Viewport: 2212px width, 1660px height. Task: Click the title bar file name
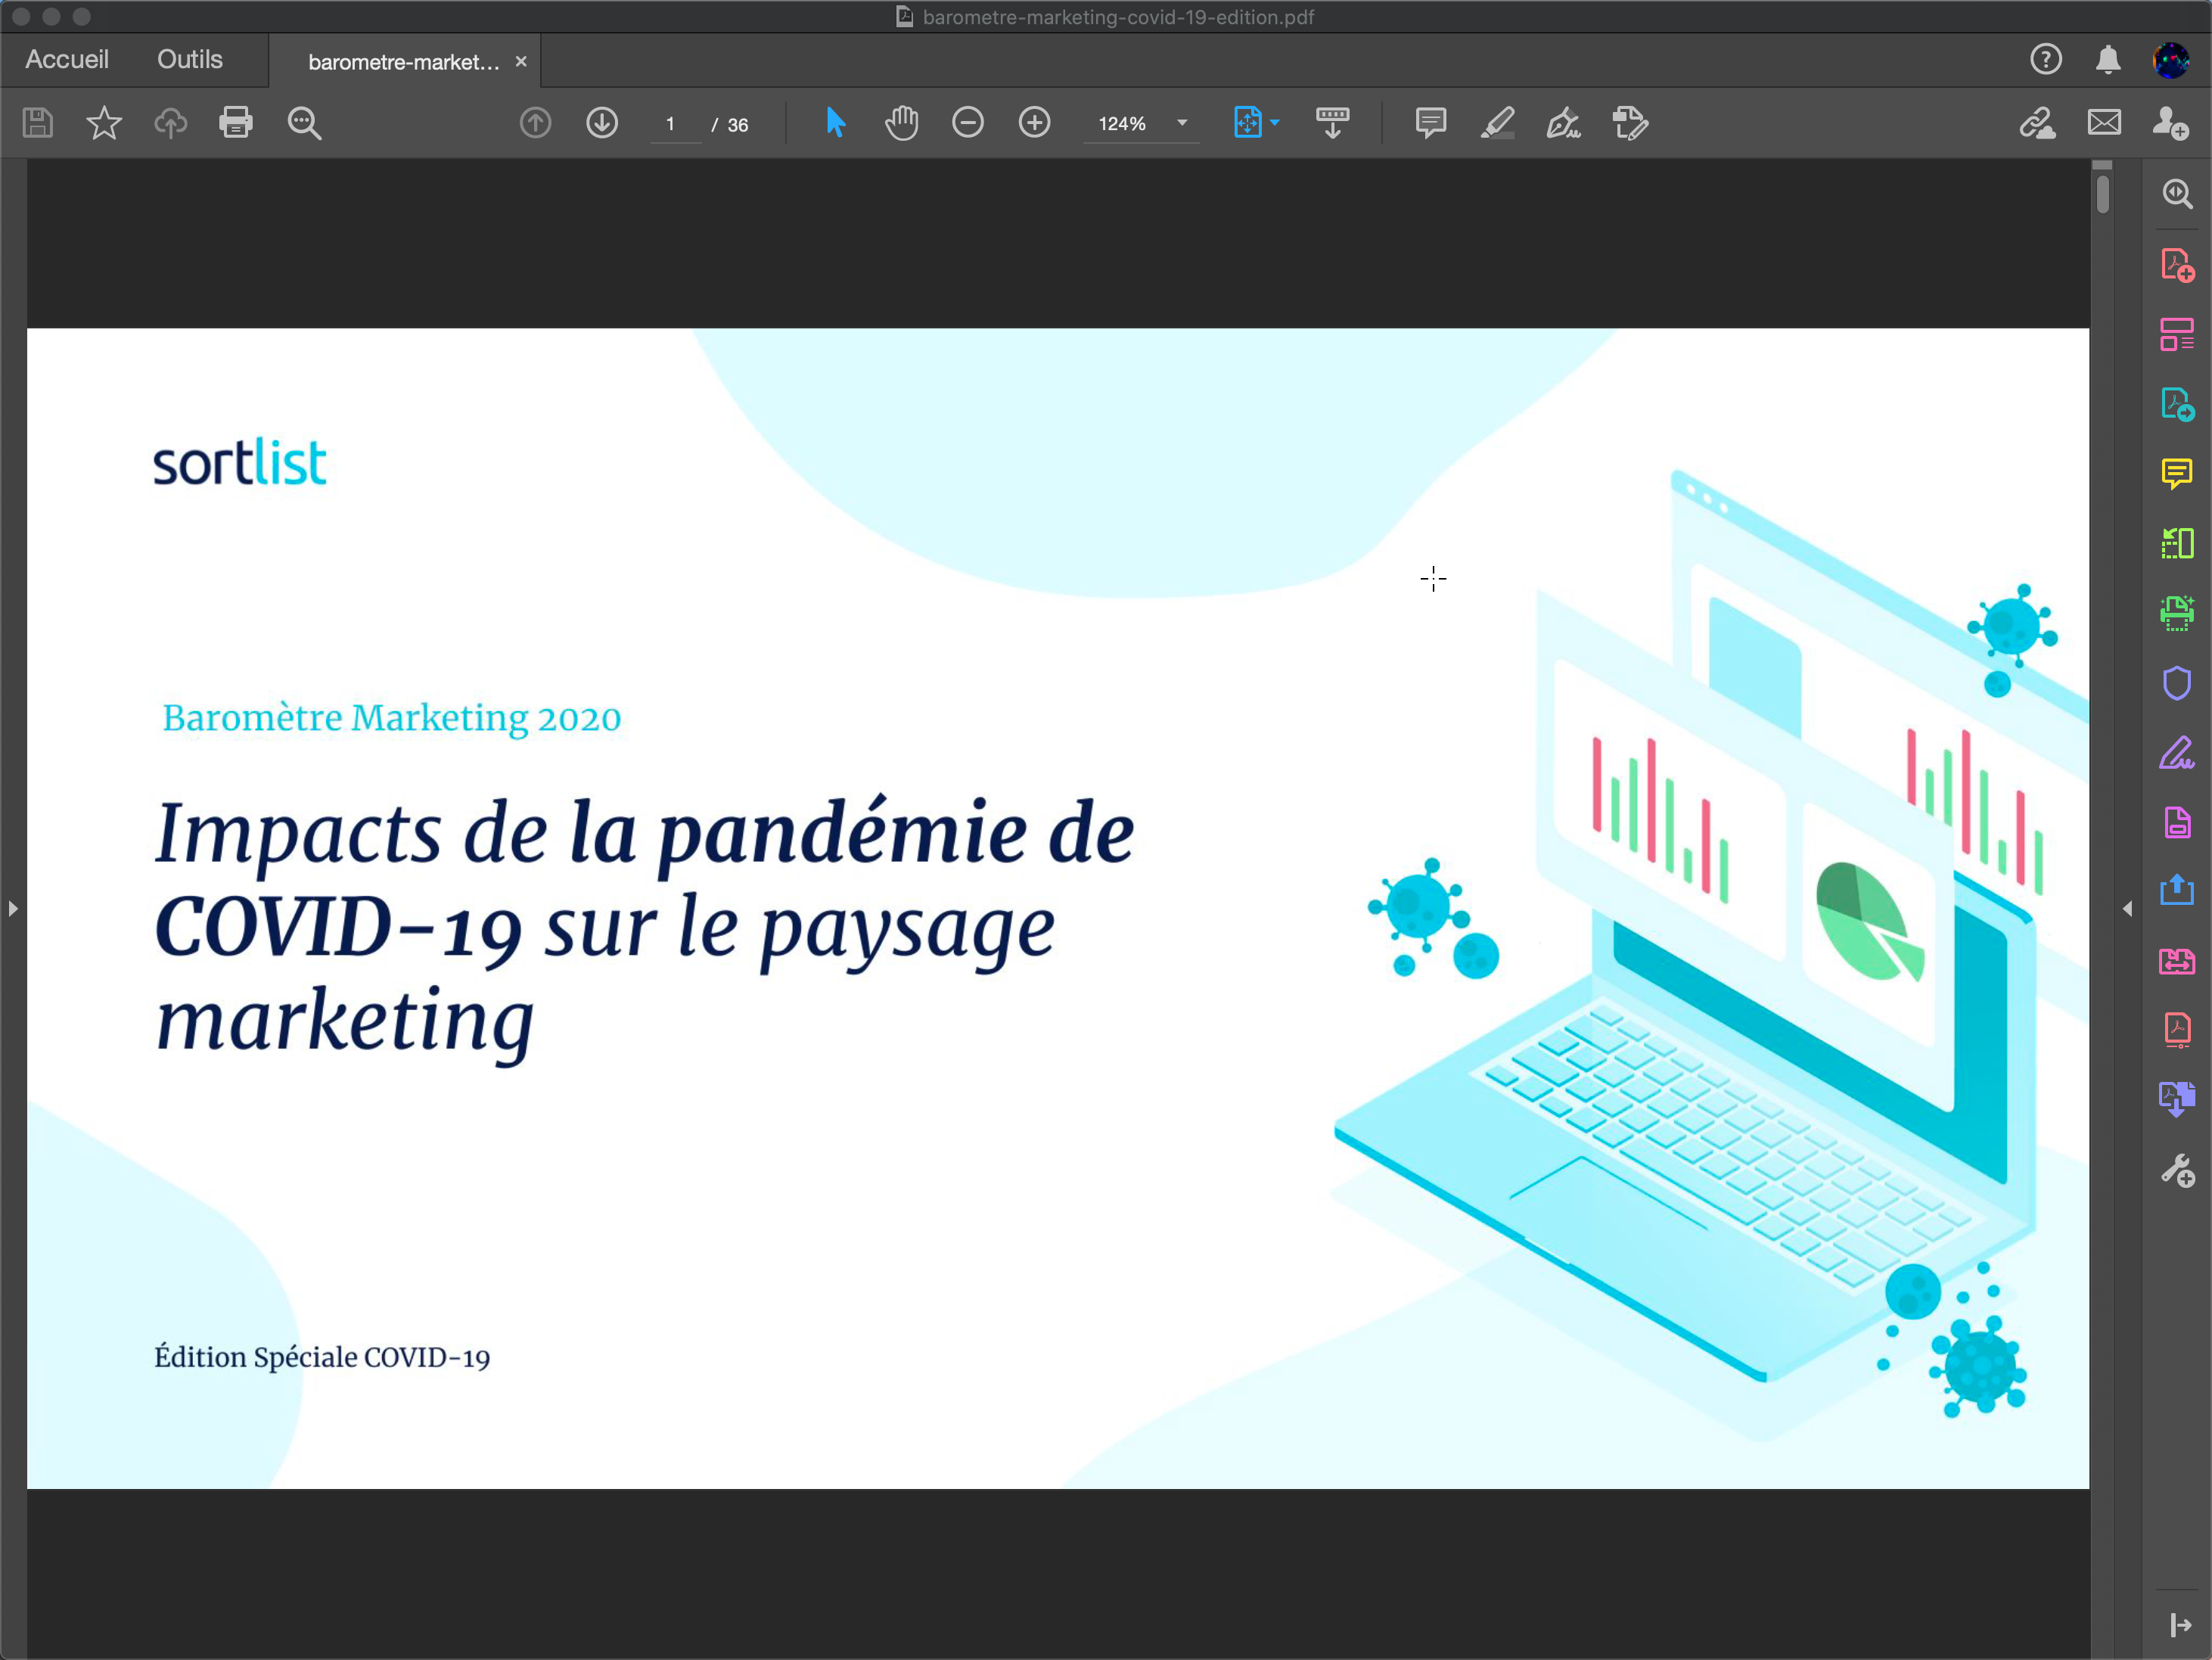[1118, 17]
